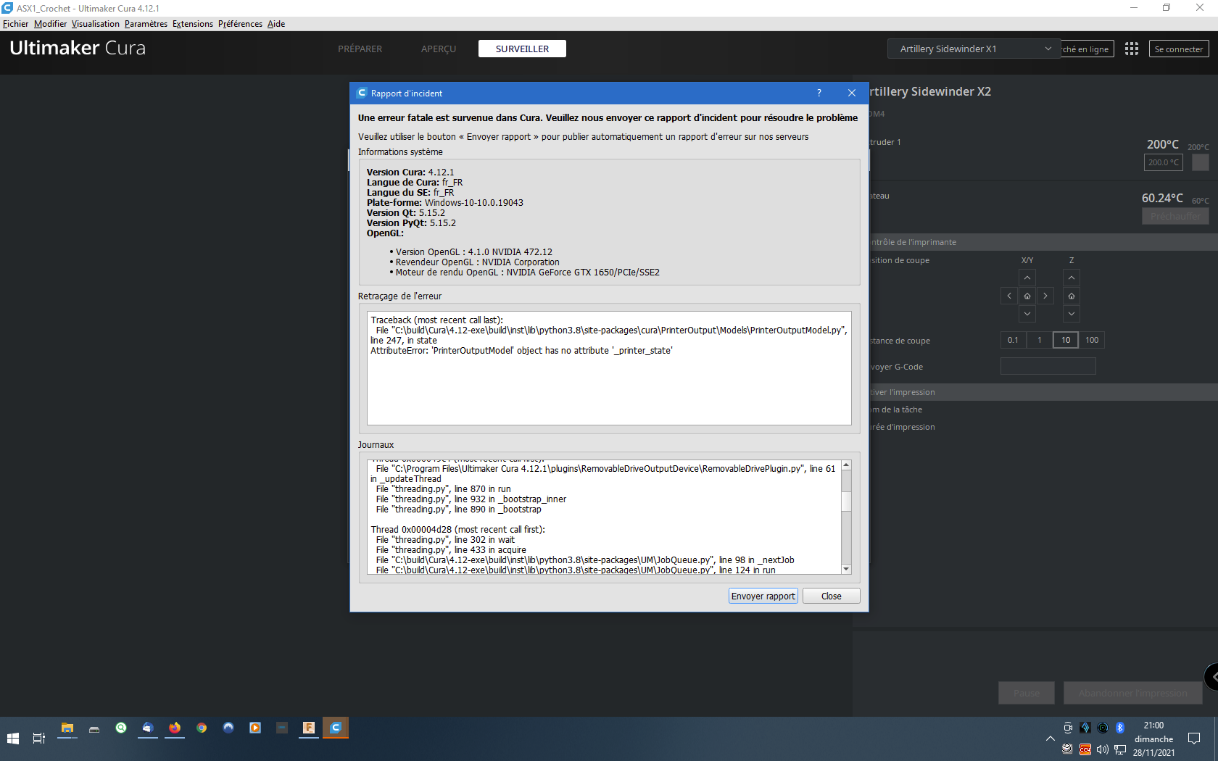Click the Bluetooth tray icon

pos(1119,728)
